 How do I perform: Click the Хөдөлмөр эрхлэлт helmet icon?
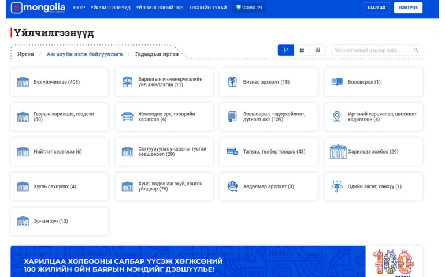coord(232,186)
